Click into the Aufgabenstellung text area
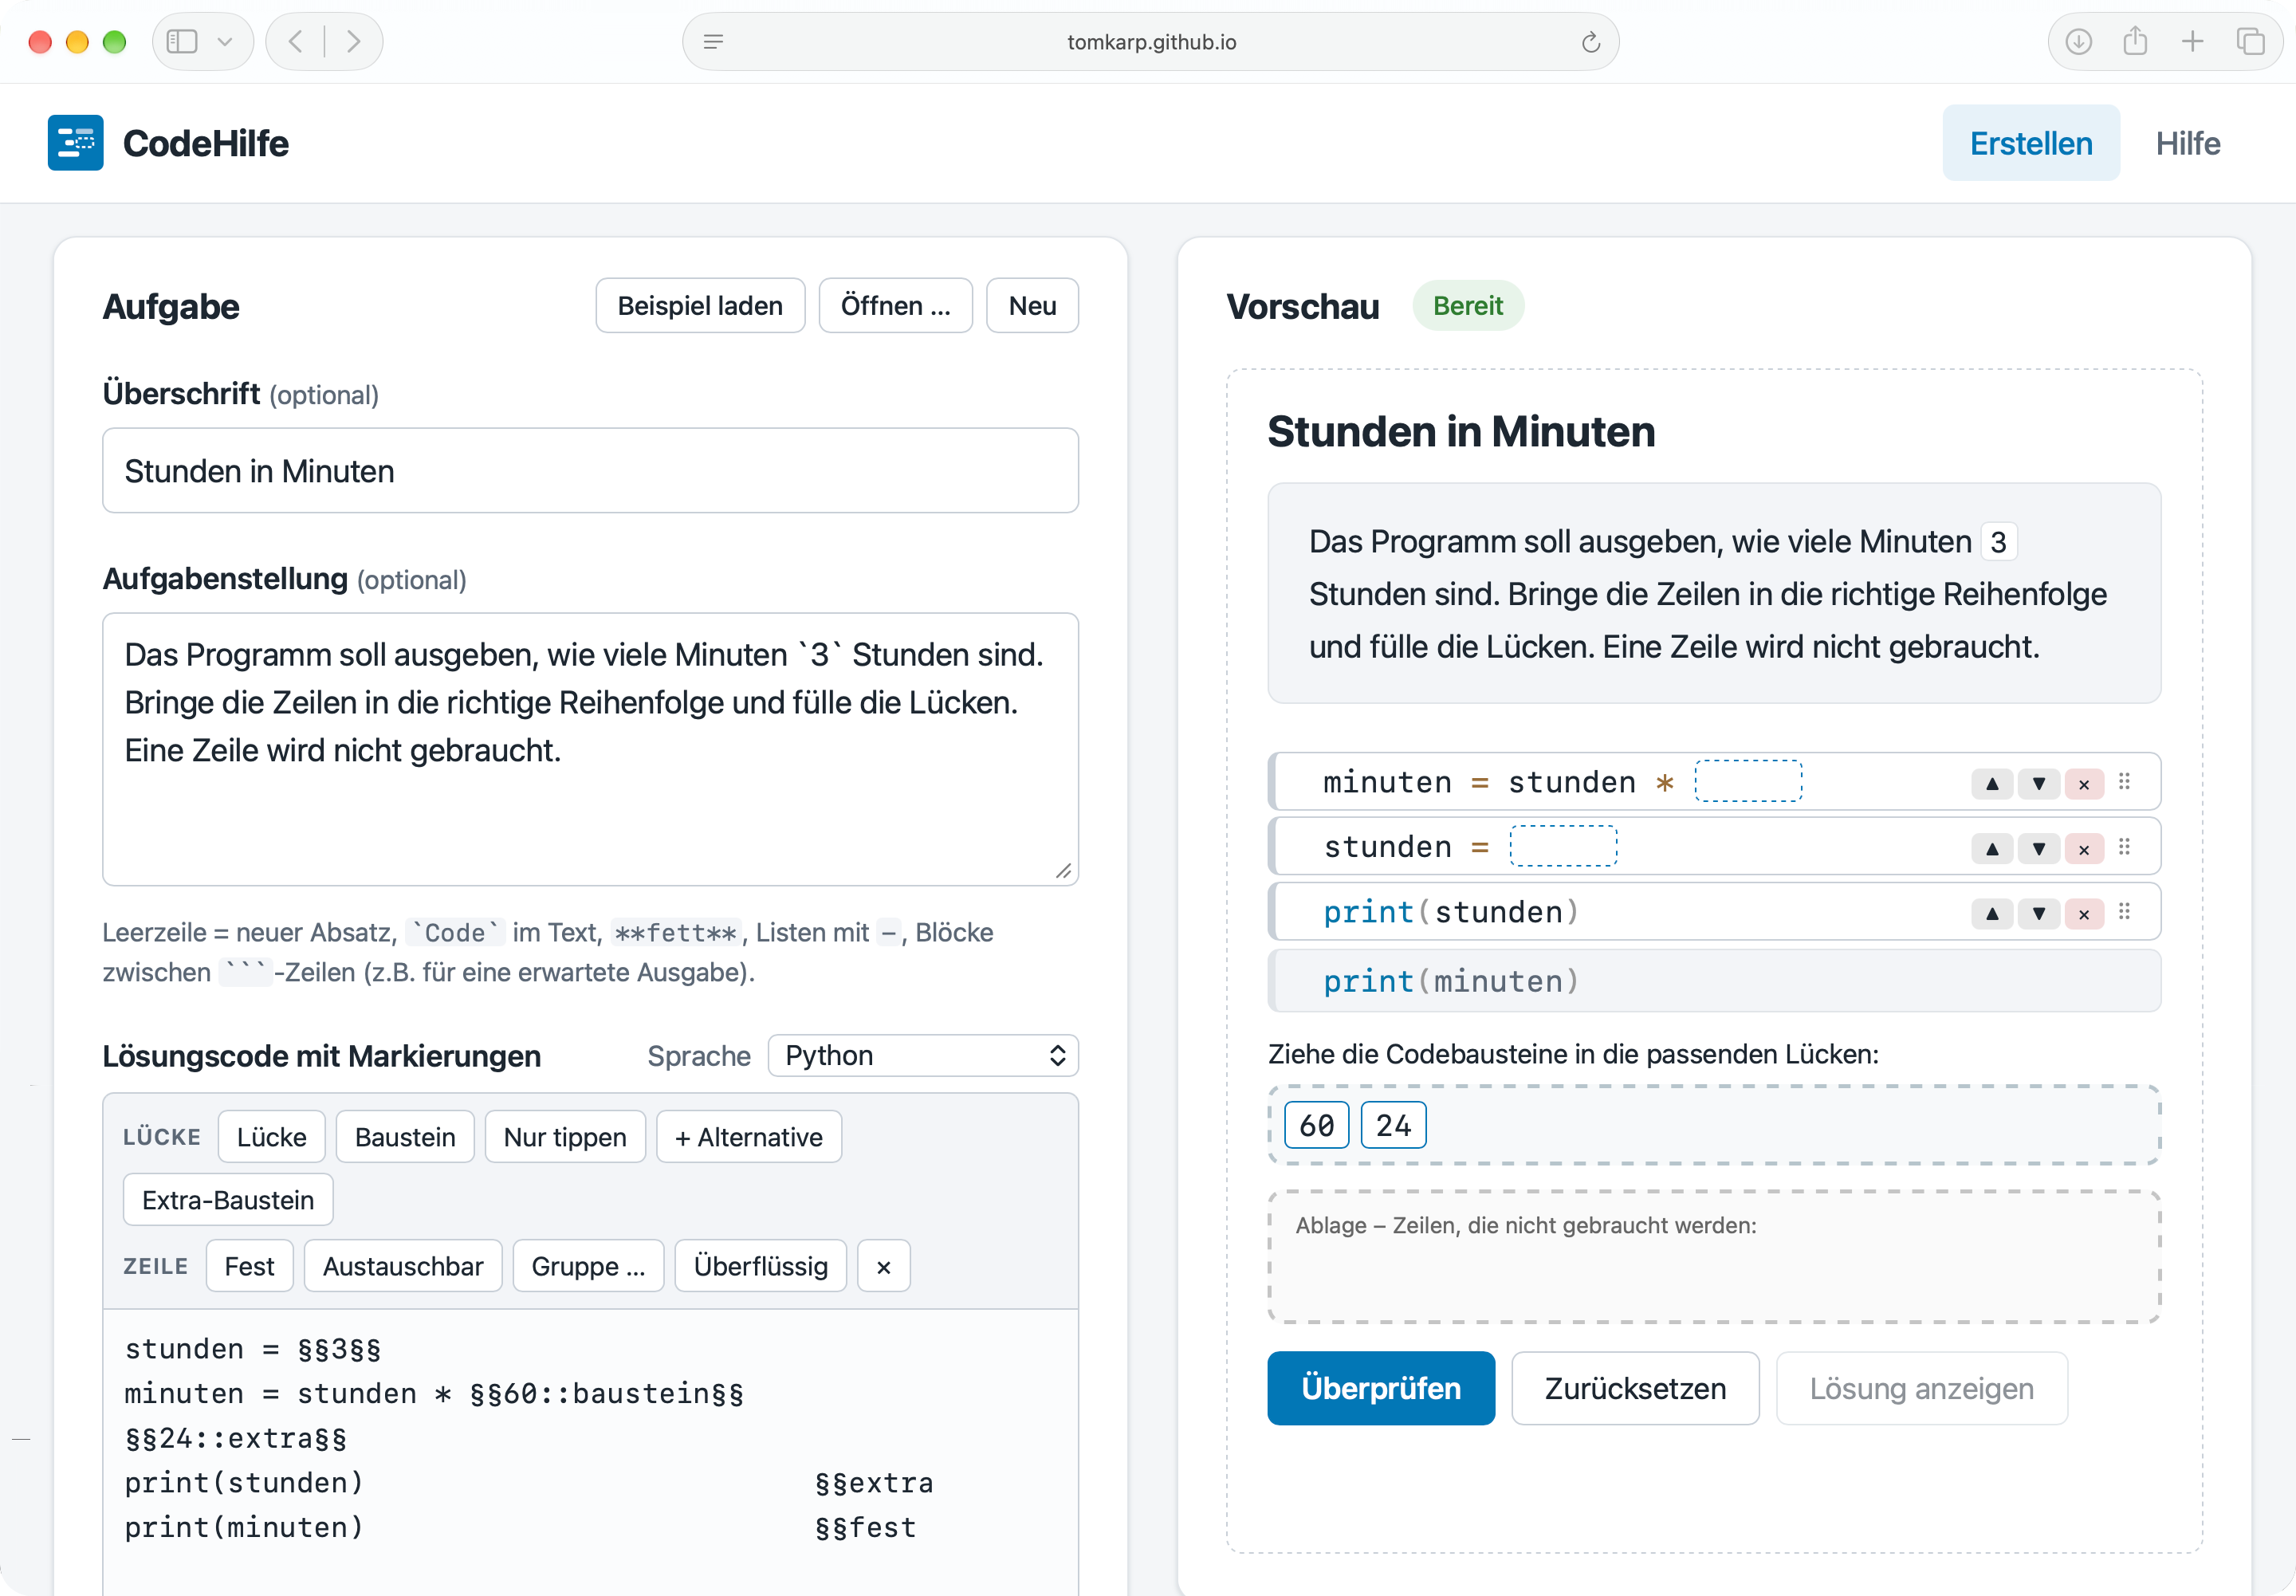The image size is (2296, 1596). tap(590, 749)
